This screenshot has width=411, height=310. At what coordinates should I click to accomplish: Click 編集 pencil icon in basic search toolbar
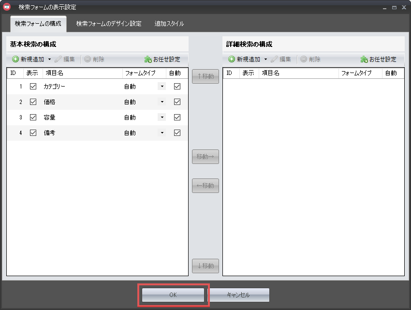(59, 59)
